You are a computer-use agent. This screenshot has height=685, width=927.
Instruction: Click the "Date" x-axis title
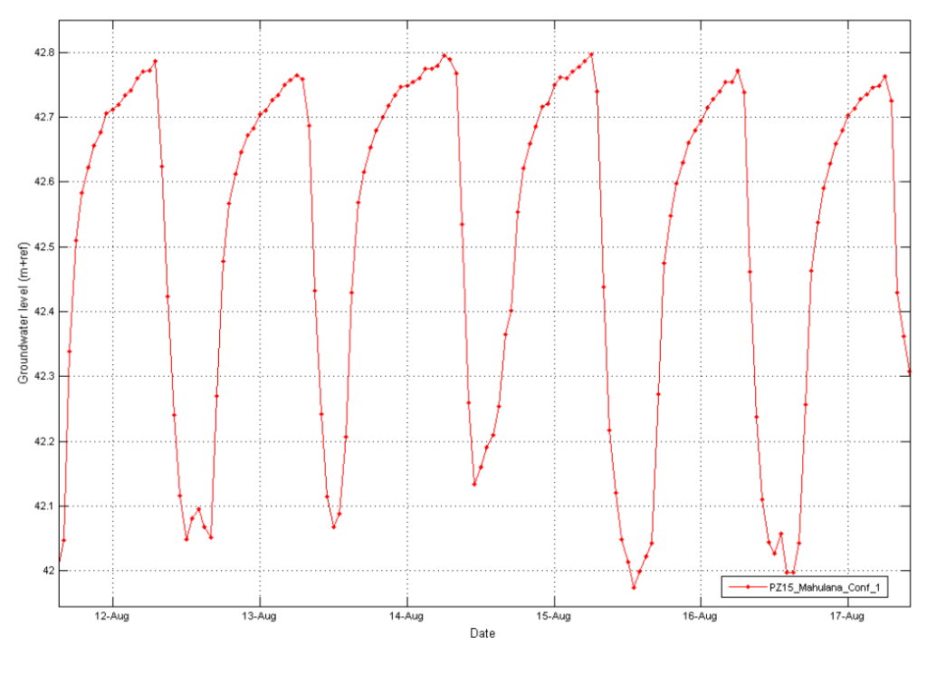pos(483,634)
